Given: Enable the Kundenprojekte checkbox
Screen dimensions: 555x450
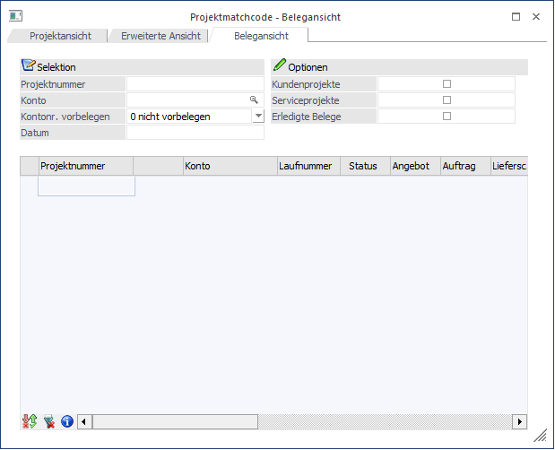Looking at the screenshot, I should [x=447, y=83].
